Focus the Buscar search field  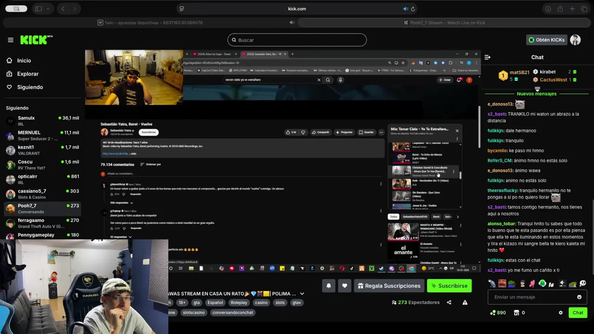[x=297, y=40]
